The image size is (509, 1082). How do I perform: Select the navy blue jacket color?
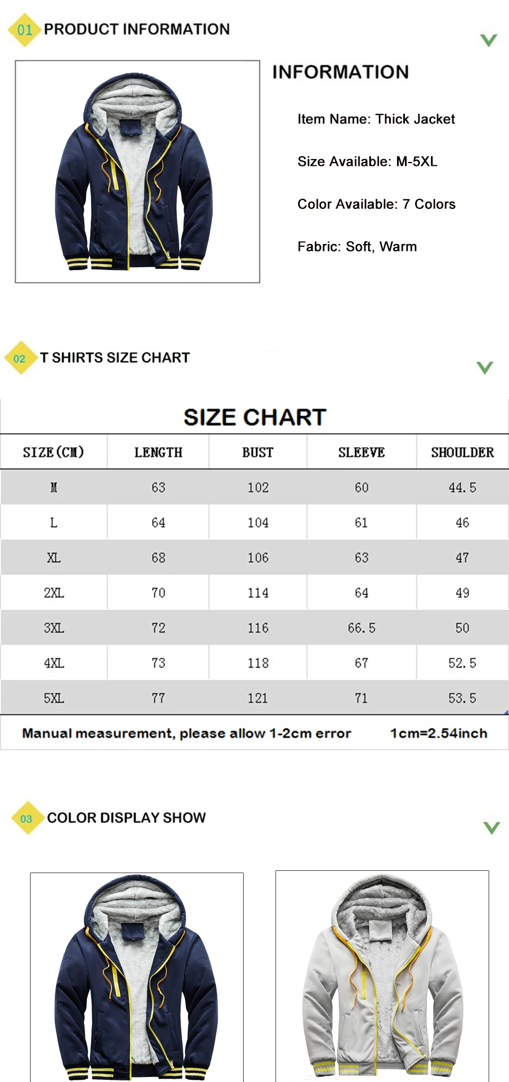tap(137, 977)
